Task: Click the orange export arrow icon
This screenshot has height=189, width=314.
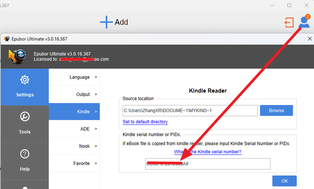Action: click(289, 22)
